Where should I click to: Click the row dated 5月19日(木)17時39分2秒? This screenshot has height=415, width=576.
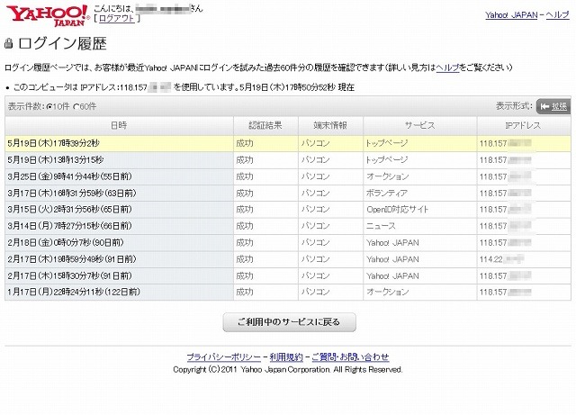(288, 143)
